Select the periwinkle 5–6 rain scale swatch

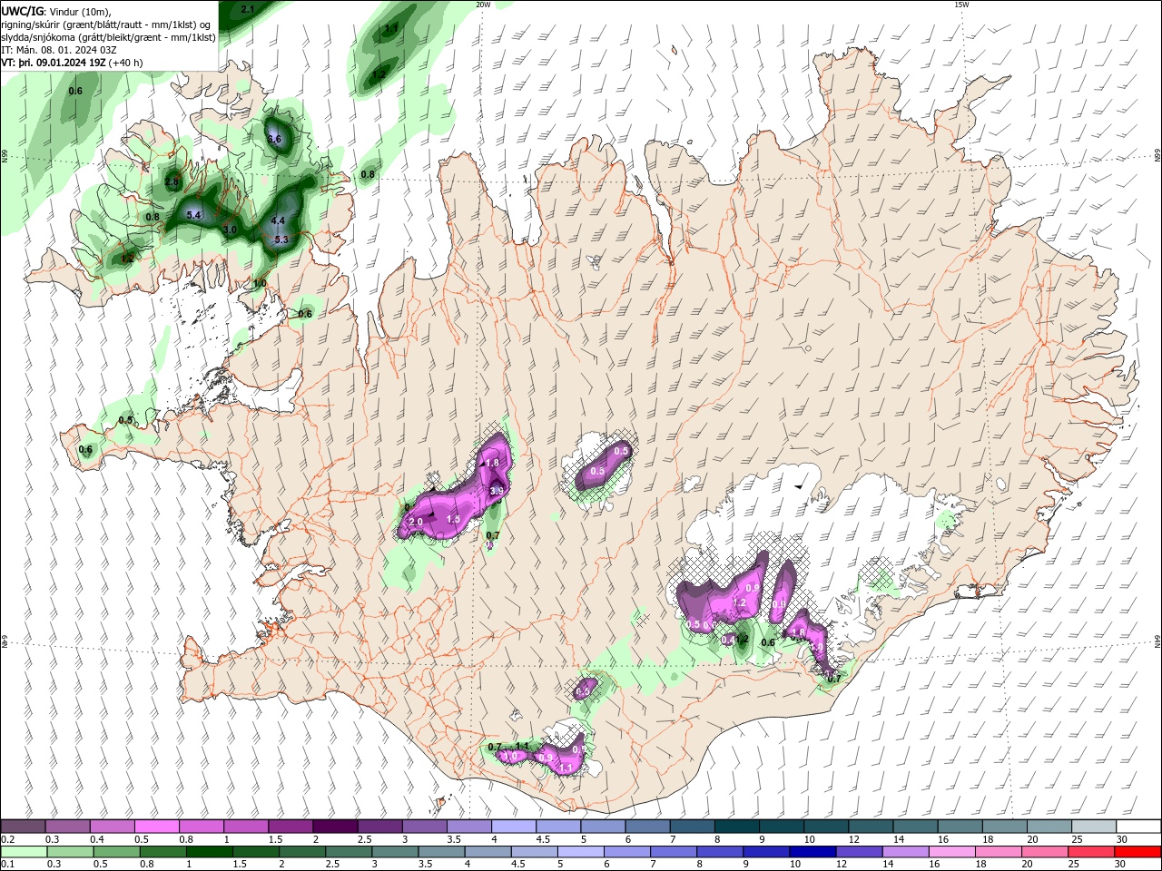coord(580,851)
